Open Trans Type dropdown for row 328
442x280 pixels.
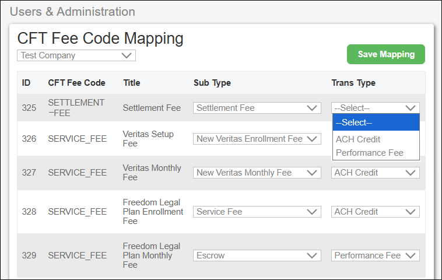(x=375, y=212)
